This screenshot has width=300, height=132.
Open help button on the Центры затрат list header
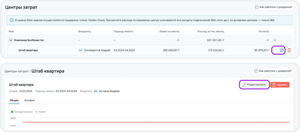click(x=274, y=7)
